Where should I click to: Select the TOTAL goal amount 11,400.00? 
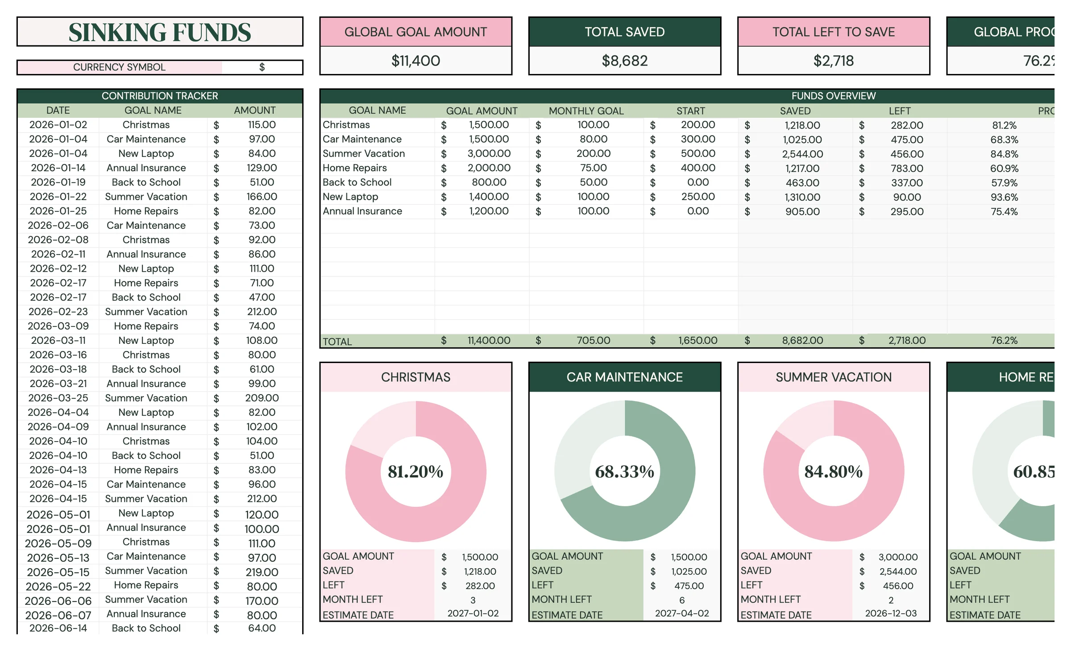pyautogui.click(x=482, y=341)
